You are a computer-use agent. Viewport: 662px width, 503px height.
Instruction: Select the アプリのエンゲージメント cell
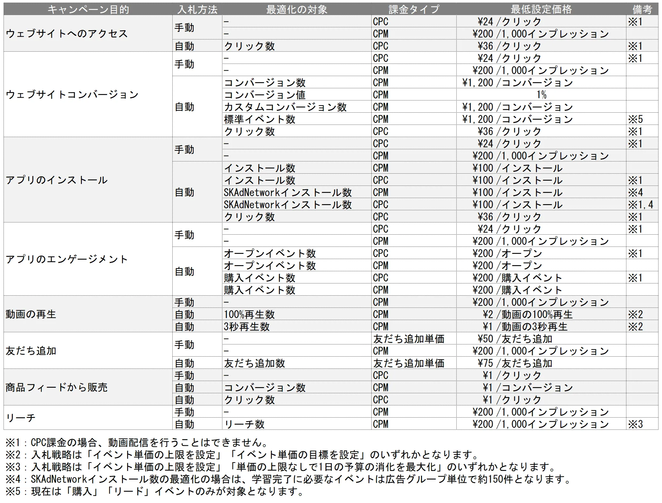pos(67,259)
